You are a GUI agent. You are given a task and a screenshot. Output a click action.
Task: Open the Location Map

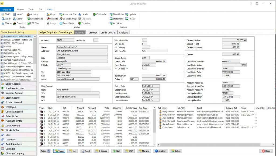(x=68, y=19)
